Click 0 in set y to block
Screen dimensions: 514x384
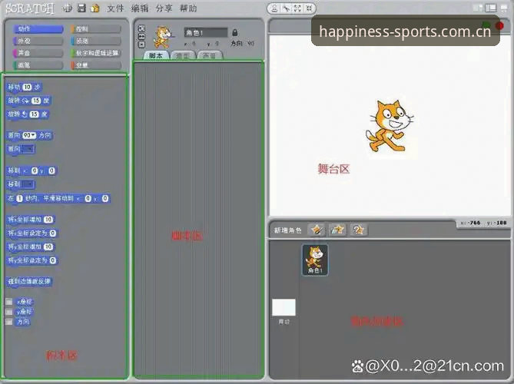pos(52,260)
